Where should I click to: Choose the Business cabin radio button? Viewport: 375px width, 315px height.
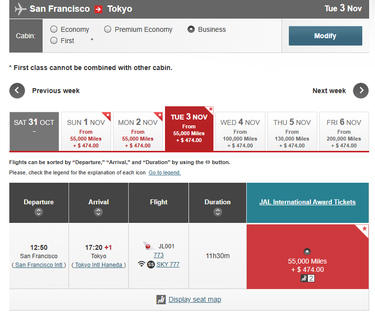click(191, 29)
